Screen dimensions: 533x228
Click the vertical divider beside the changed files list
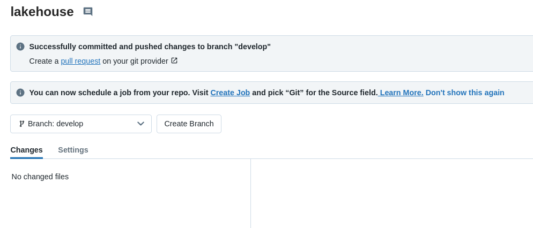click(x=250, y=193)
